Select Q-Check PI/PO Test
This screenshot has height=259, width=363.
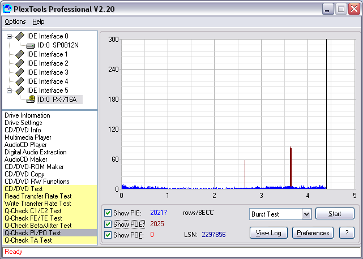(x=50, y=233)
